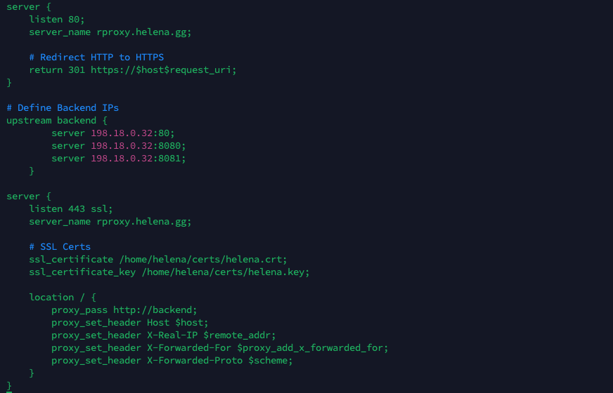Image resolution: width=613 pixels, height=393 pixels.
Task: Click the server_name line under "listen 443 ssl"
Action: click(110, 221)
